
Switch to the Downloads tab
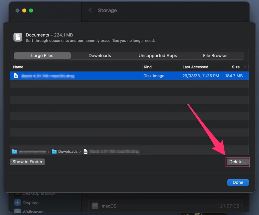pyautogui.click(x=100, y=56)
